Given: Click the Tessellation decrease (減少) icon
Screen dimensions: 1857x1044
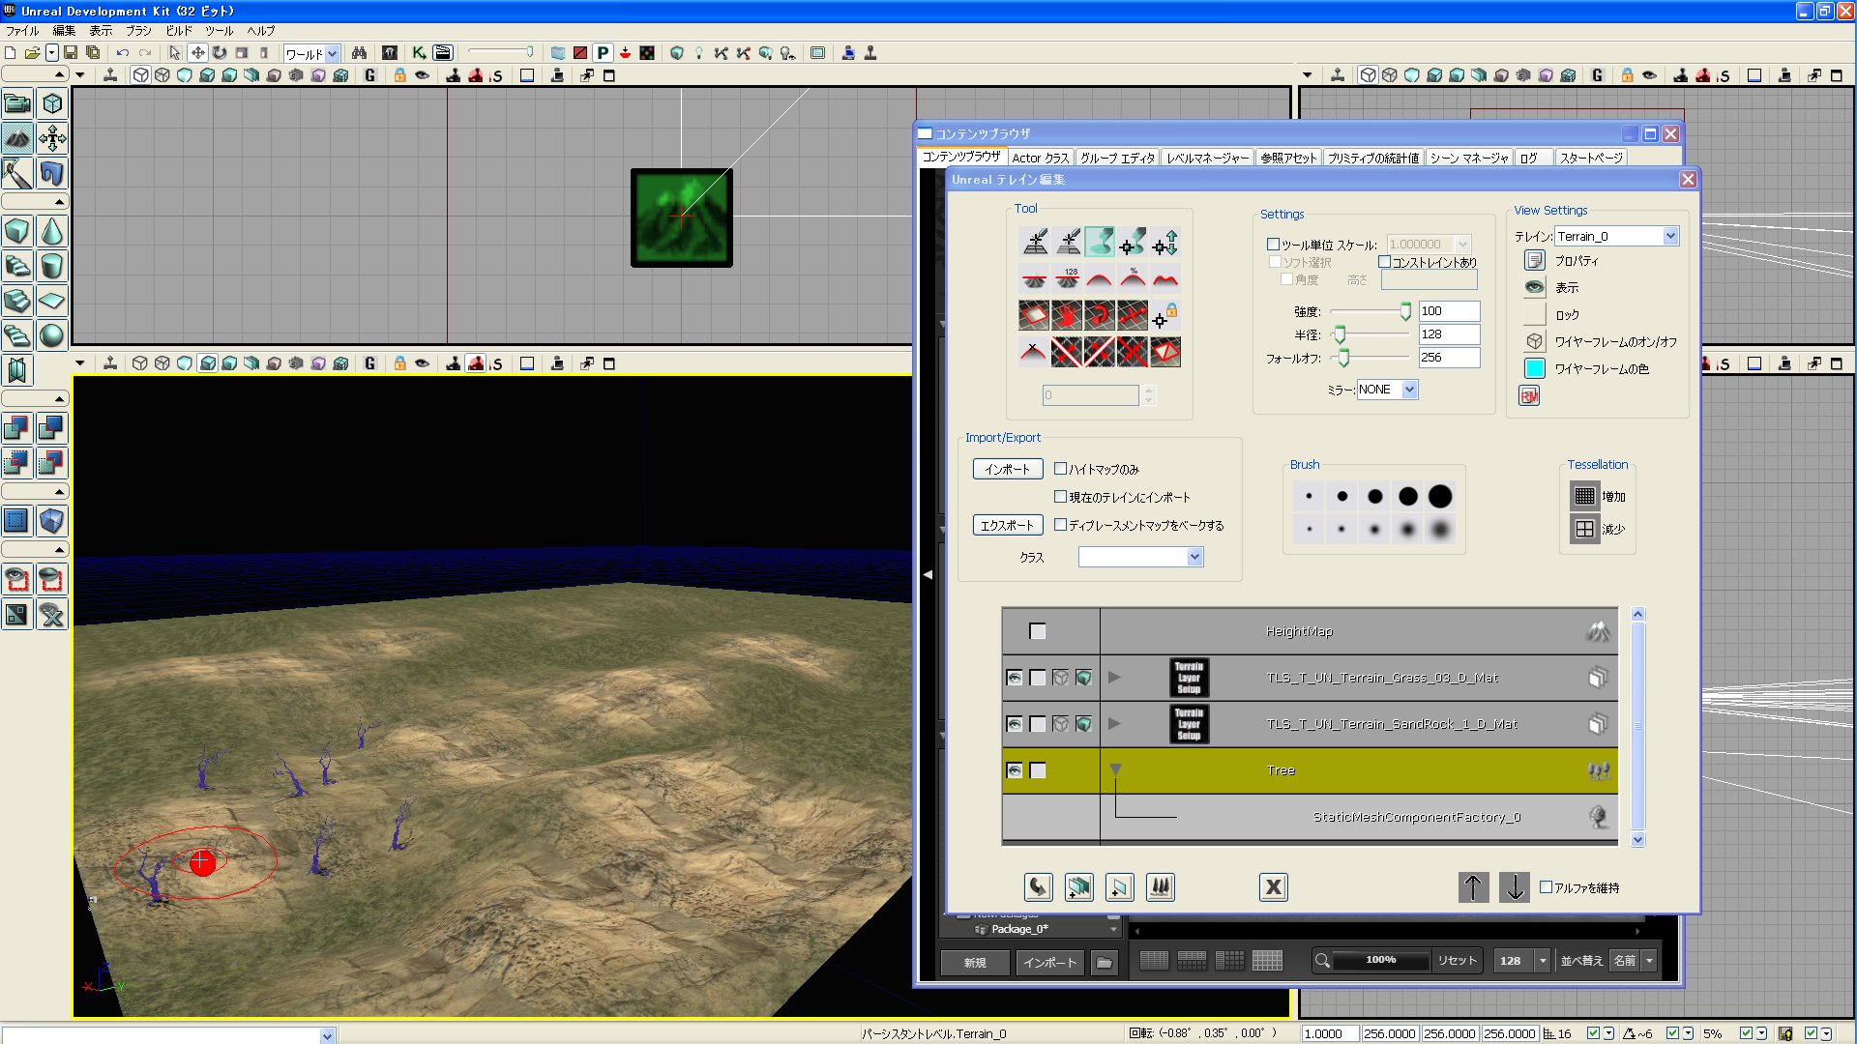Looking at the screenshot, I should [x=1584, y=529].
